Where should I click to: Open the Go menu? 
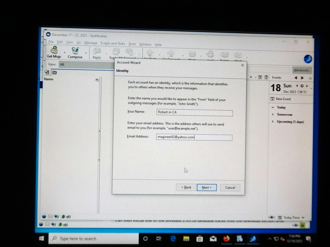tap(79, 42)
